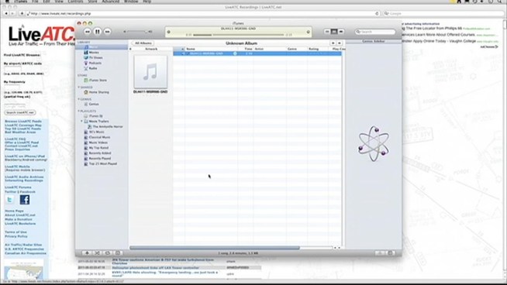Select the playing track row
Image resolution: width=507 pixels, height=285 pixels.
pos(257,53)
